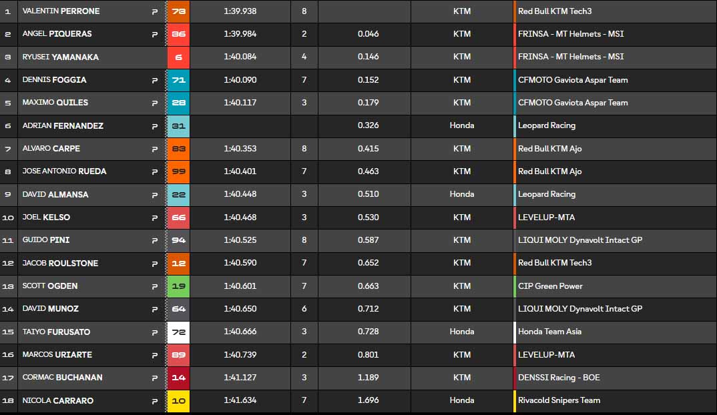Click the pit icon beside Valentin Perrone
The width and height of the screenshot is (717, 415).
coord(155,11)
